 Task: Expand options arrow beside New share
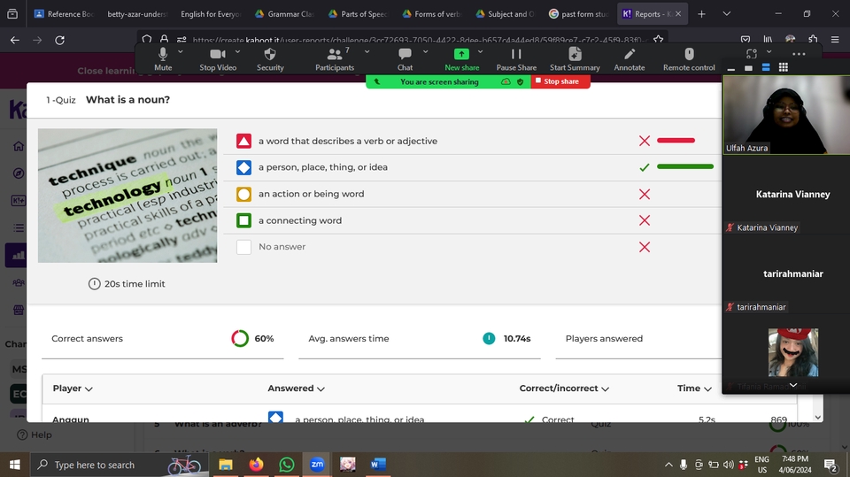pyautogui.click(x=480, y=52)
